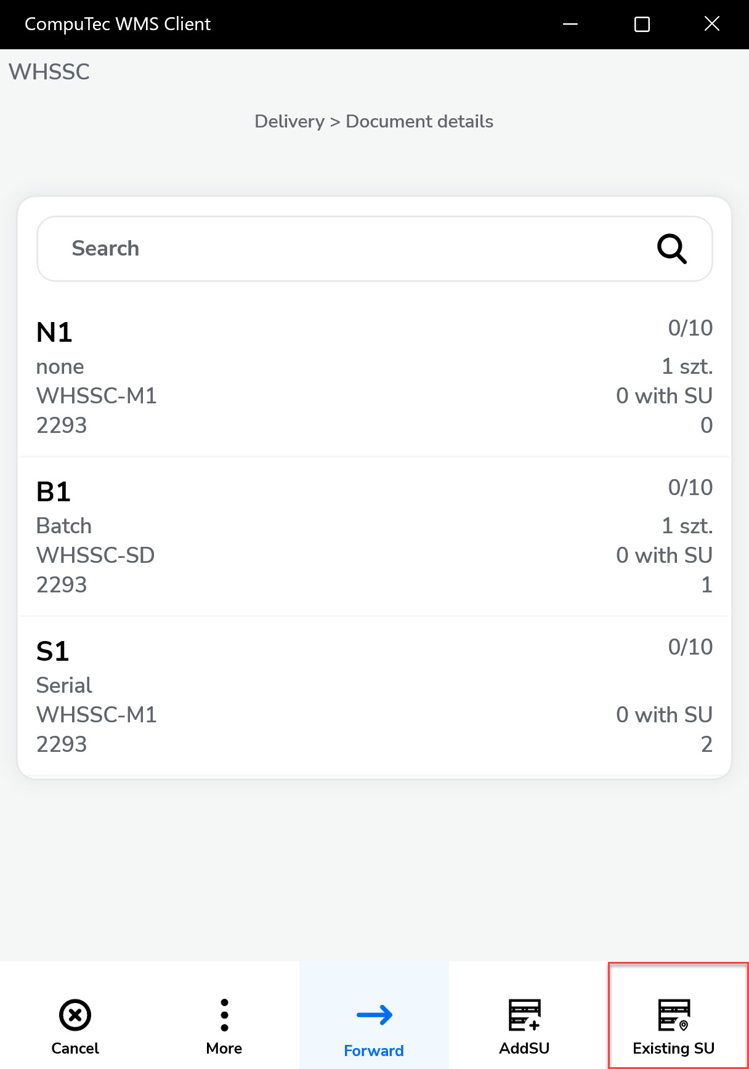Click the magnifying glass search icon
The image size is (749, 1069).
671,249
